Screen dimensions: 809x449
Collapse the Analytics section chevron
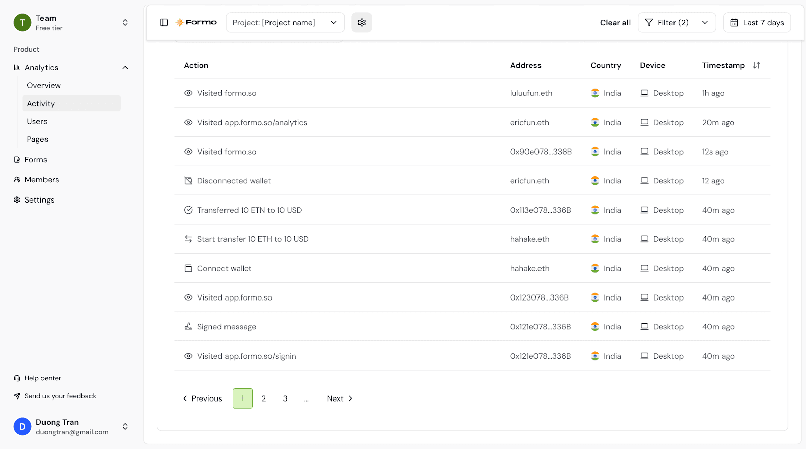click(x=125, y=67)
